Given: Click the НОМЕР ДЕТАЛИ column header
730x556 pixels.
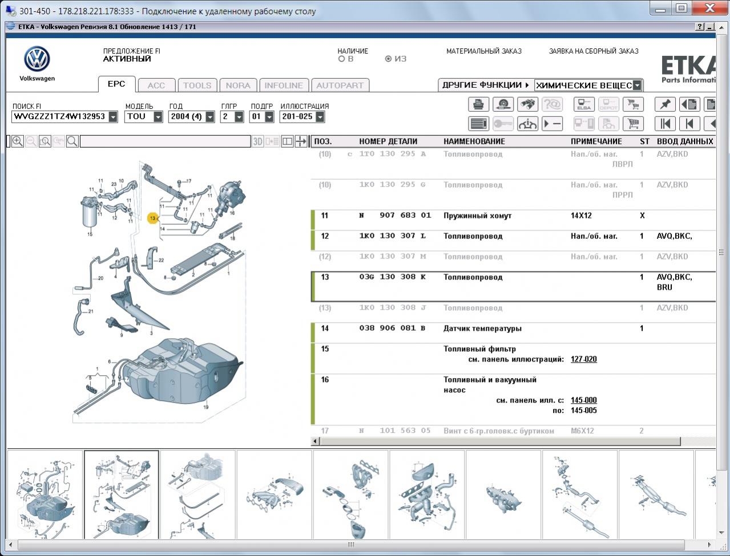Looking at the screenshot, I should (x=388, y=141).
